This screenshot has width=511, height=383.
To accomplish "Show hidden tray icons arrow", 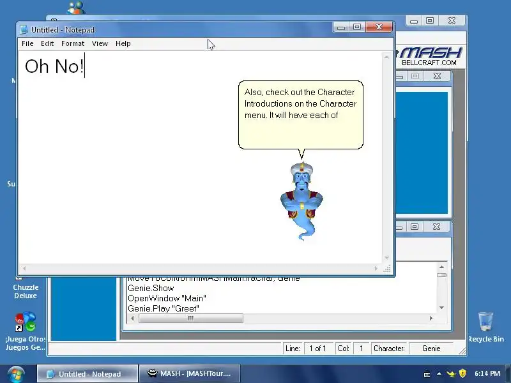I will (x=439, y=374).
